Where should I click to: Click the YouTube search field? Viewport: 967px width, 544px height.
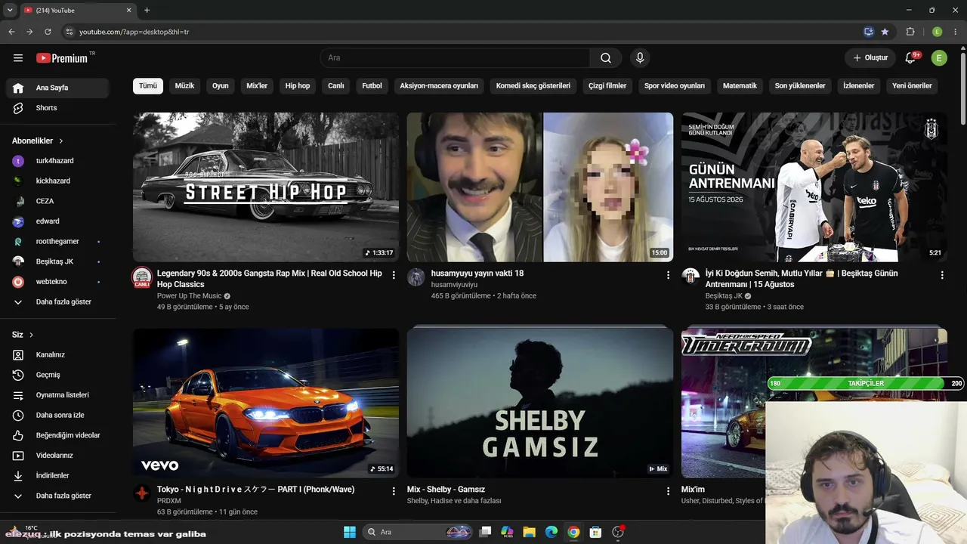[x=455, y=58]
